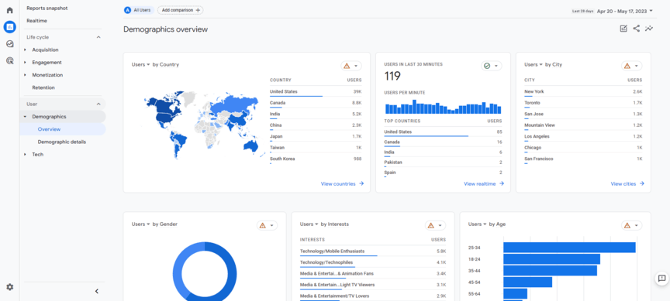
Task: Open the Explore icon in left rail
Action: pyautogui.click(x=9, y=44)
